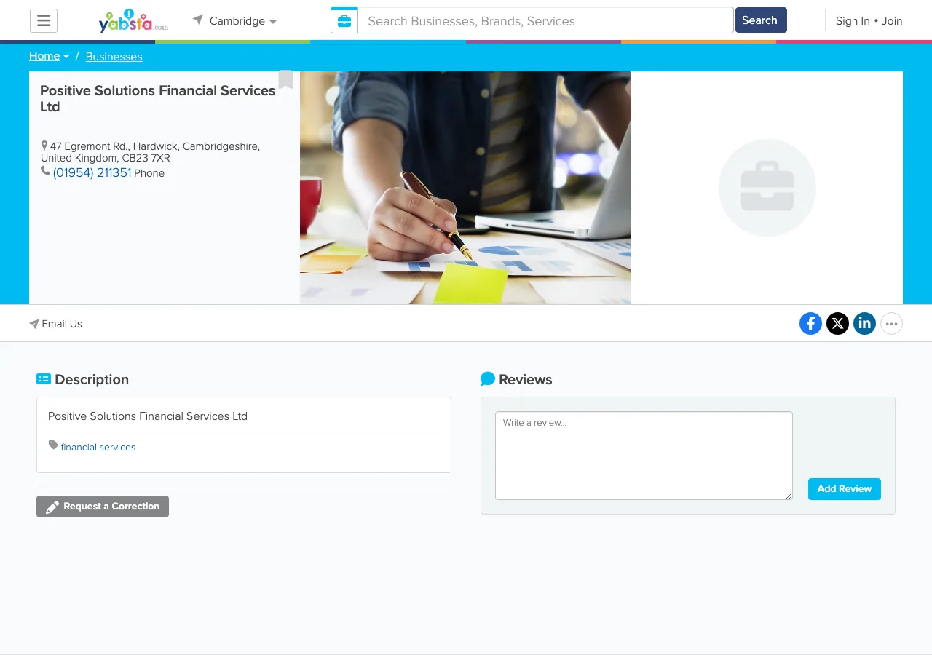Click the Write a review text box
The width and height of the screenshot is (932, 655).
643,455
